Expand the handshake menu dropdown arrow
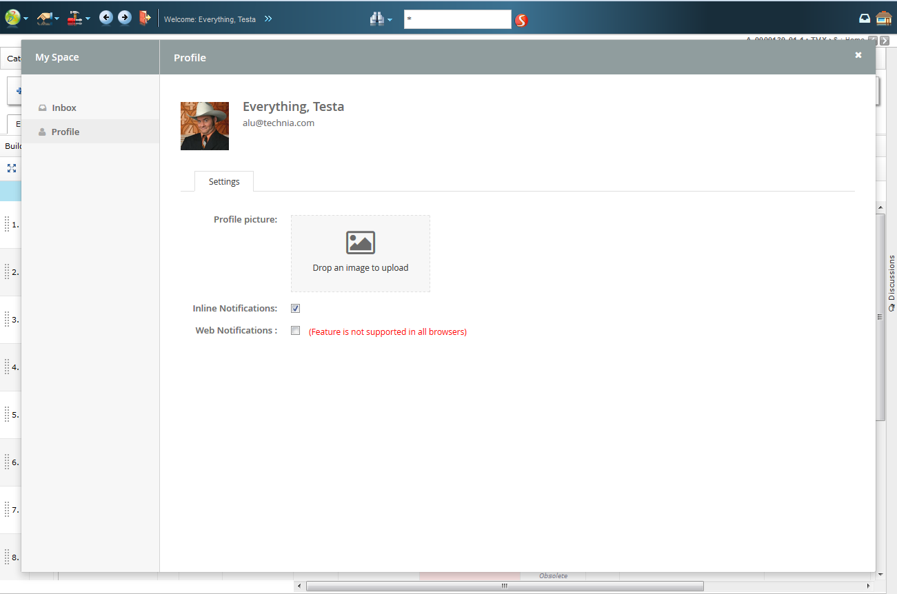Viewport: 897px width, 594px height. point(57,19)
